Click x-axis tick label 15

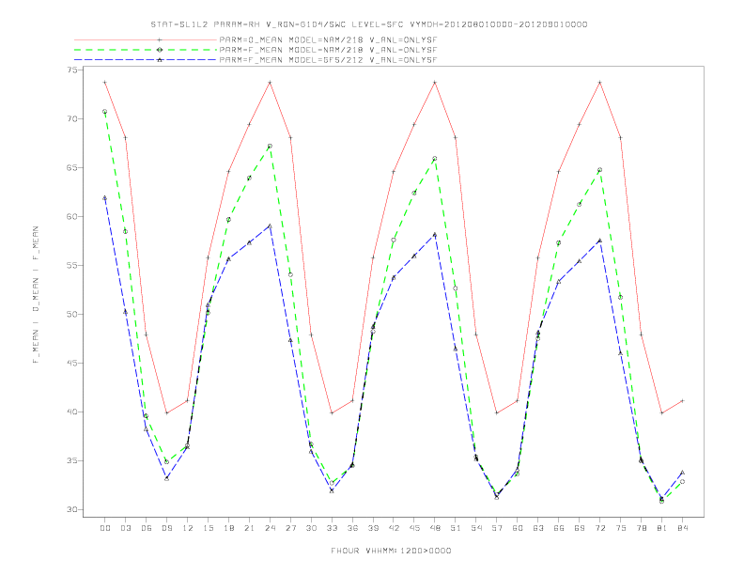coord(209,528)
